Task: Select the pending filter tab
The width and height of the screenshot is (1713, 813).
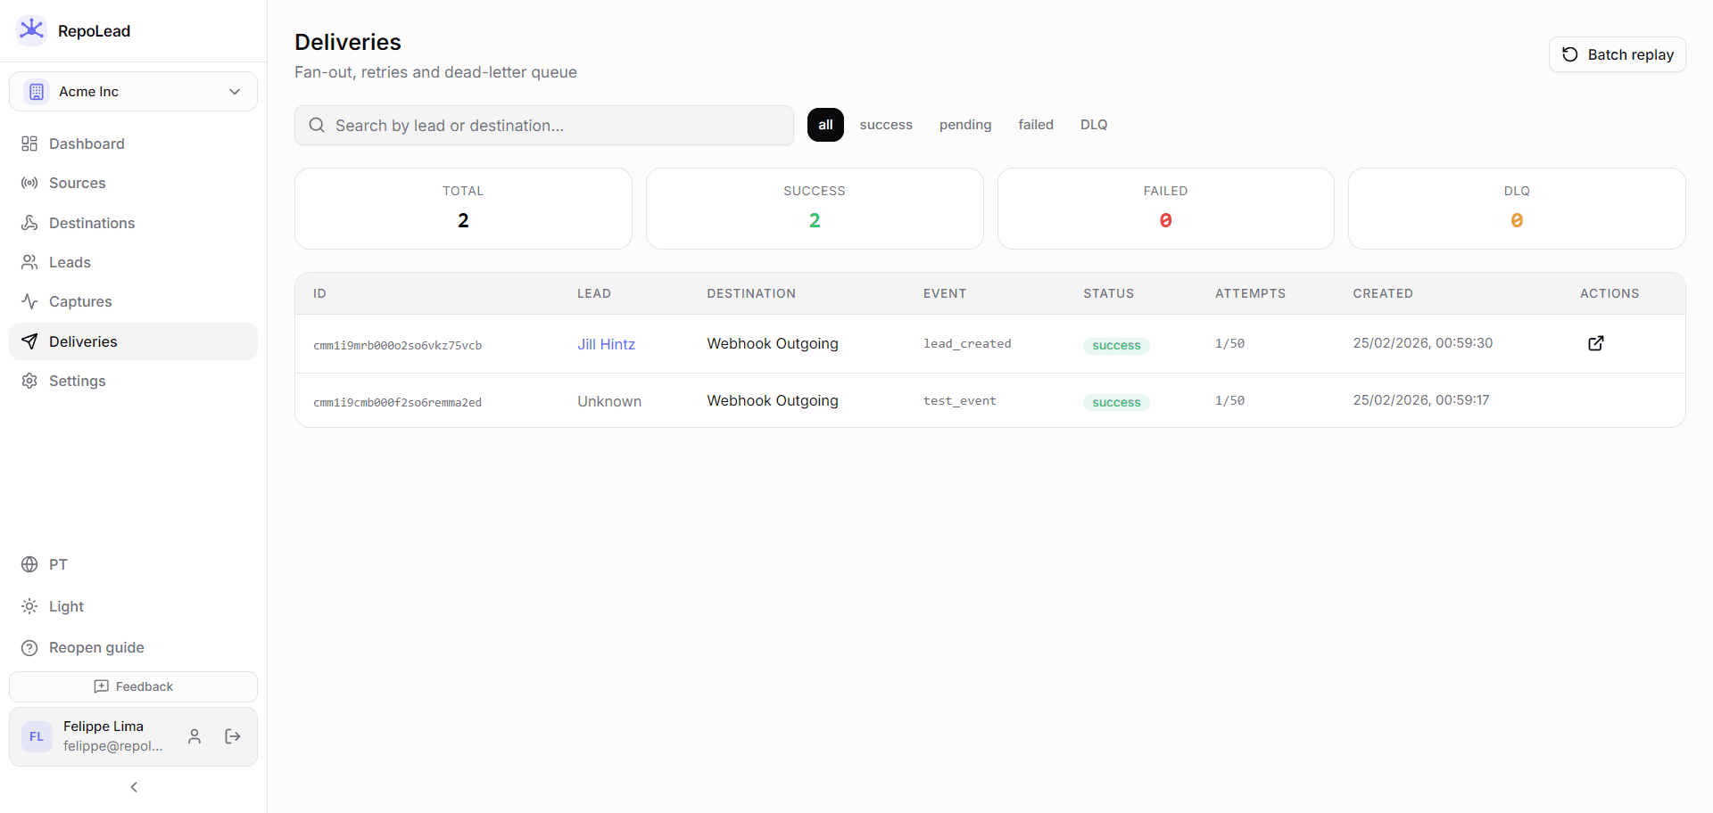Action: coord(965,125)
